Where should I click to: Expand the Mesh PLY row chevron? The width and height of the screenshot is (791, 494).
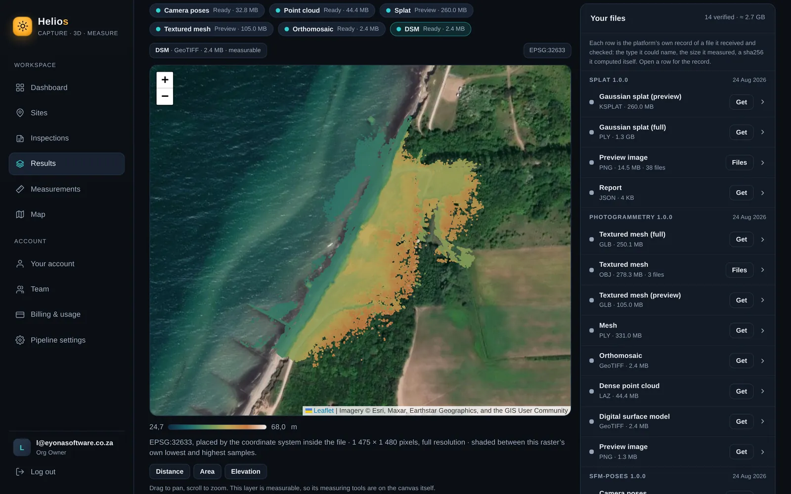tap(763, 330)
